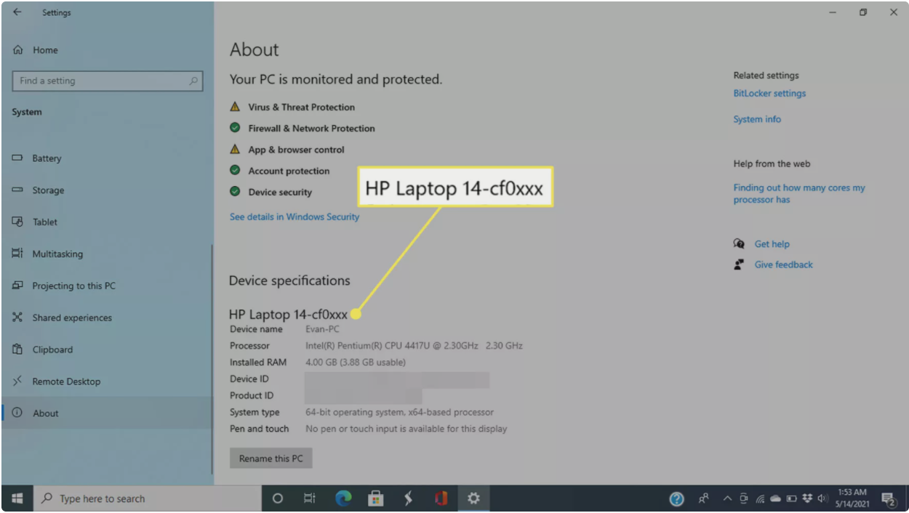Select About in the sidebar
The width and height of the screenshot is (909, 513).
[x=46, y=413]
